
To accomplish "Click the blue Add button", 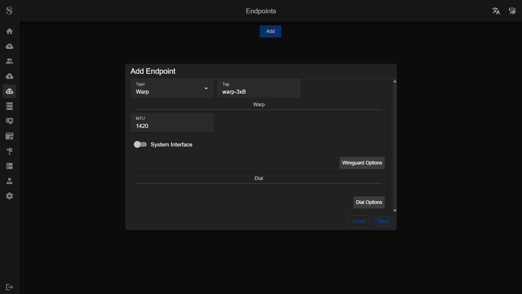I will [270, 31].
